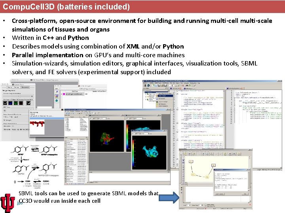The width and height of the screenshot is (285, 213).
Task: Collapse the project root node in Twedit tree
Action: (144, 92)
